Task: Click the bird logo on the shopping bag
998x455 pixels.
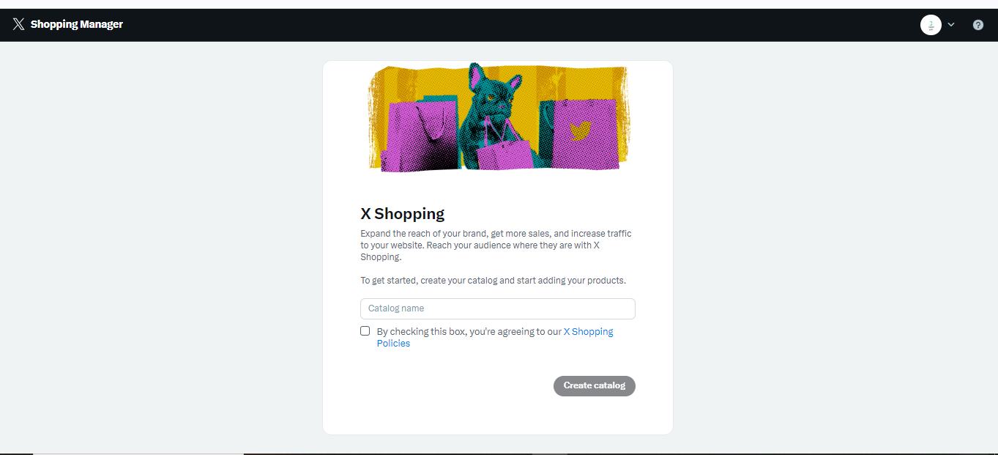Action: pyautogui.click(x=581, y=130)
